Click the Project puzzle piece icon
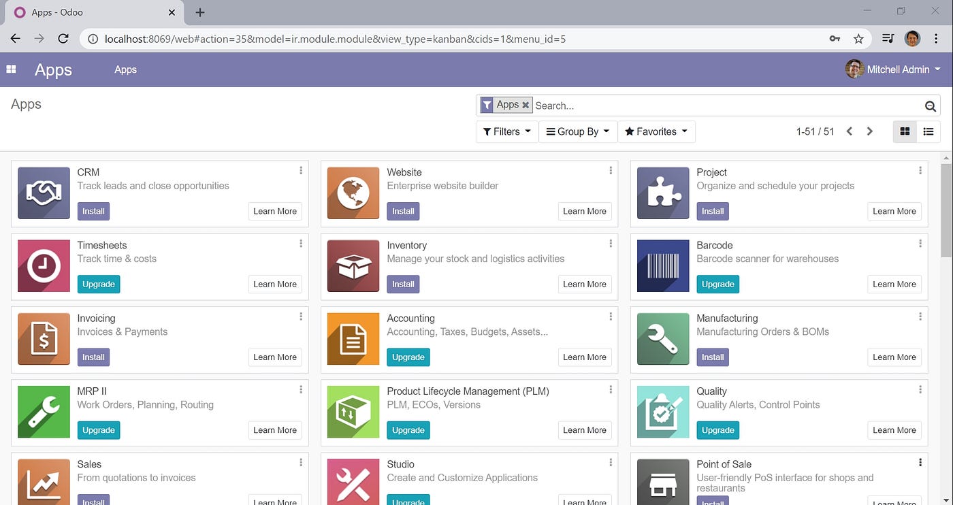 tap(663, 193)
